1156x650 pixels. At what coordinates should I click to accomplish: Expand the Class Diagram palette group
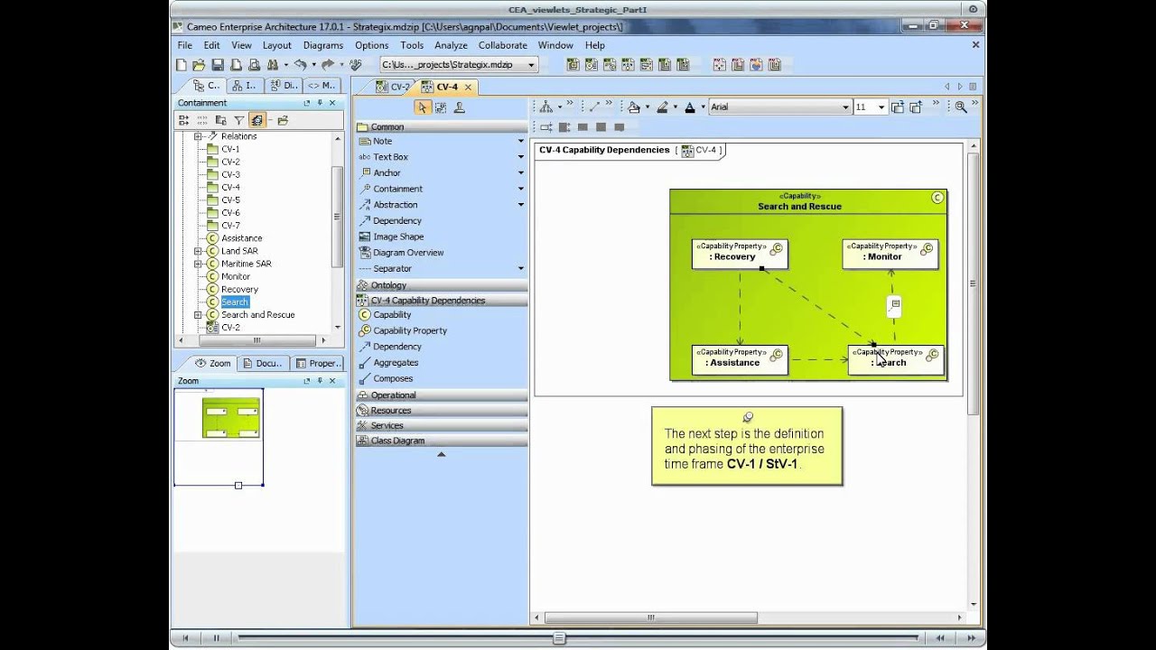click(441, 441)
